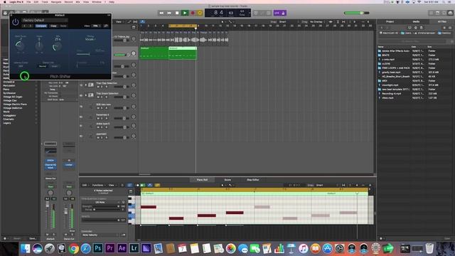This screenshot has height=256, width=455.
Task: Open the After Effects dock icon
Action: click(122, 248)
